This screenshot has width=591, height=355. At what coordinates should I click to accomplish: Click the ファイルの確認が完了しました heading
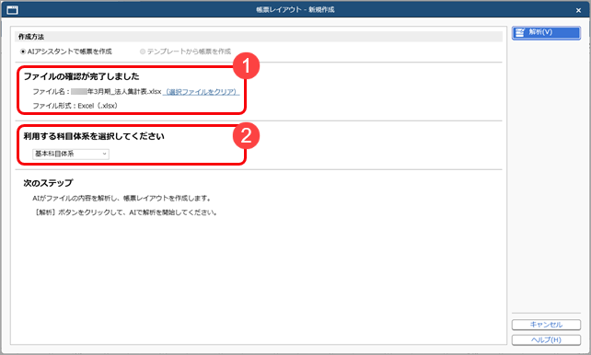[81, 76]
